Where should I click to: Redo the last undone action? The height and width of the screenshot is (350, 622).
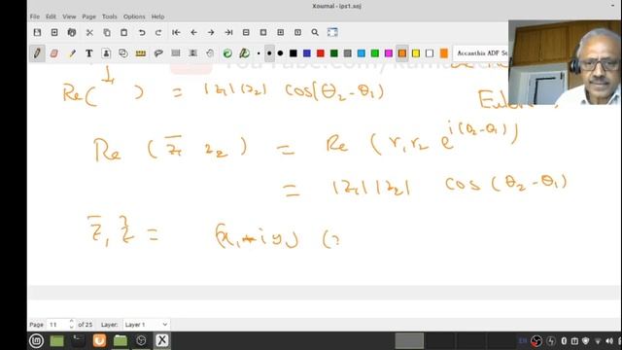tap(158, 32)
